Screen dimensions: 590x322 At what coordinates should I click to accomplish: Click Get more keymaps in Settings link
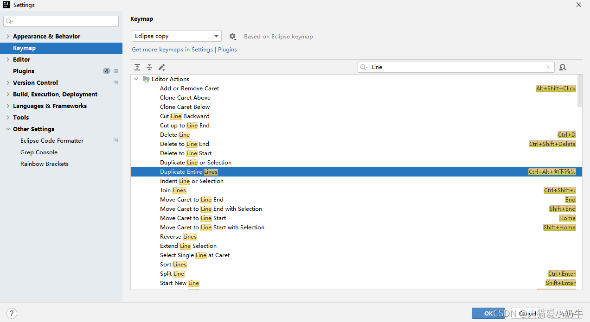(x=172, y=50)
